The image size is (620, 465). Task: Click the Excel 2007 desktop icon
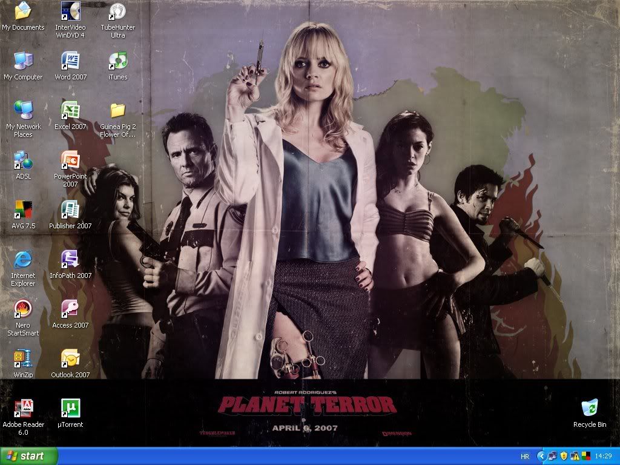pyautogui.click(x=70, y=110)
